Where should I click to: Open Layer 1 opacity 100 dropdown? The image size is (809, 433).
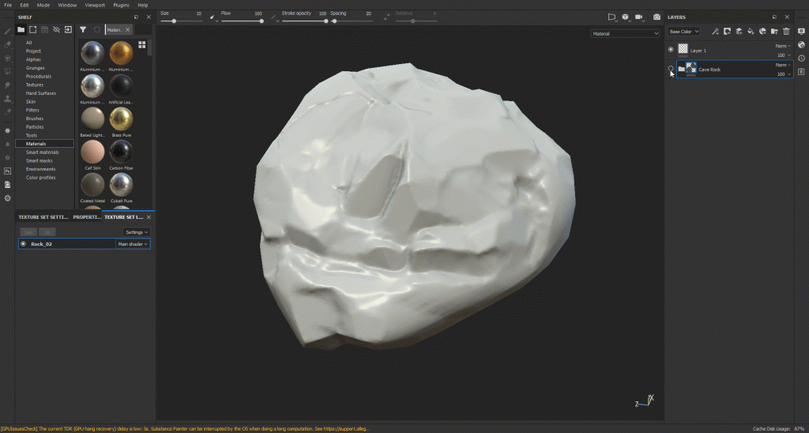coord(785,55)
